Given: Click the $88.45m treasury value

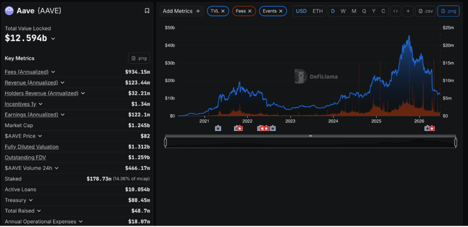Looking at the screenshot, I should click(x=139, y=200).
